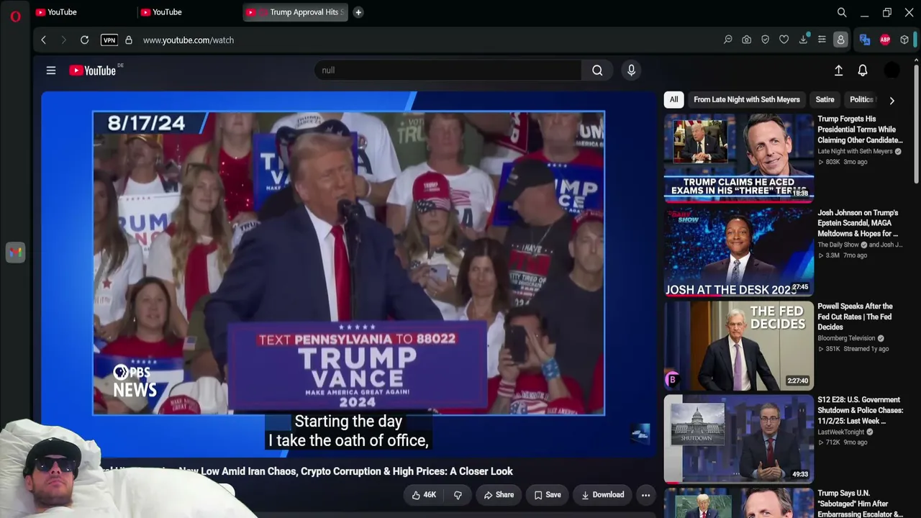Open Opera easy setup sliders
Image resolution: width=921 pixels, height=518 pixels.
click(x=822, y=40)
